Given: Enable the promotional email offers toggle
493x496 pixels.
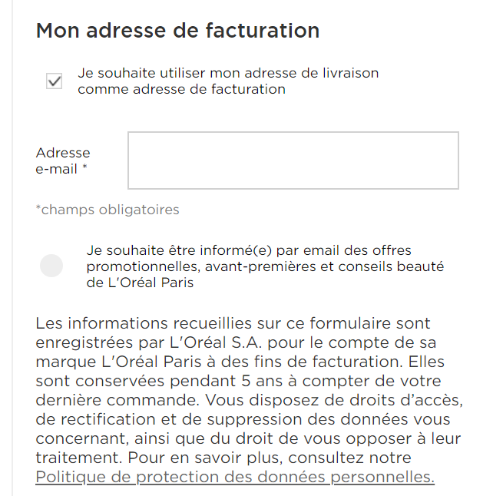Looking at the screenshot, I should (51, 266).
